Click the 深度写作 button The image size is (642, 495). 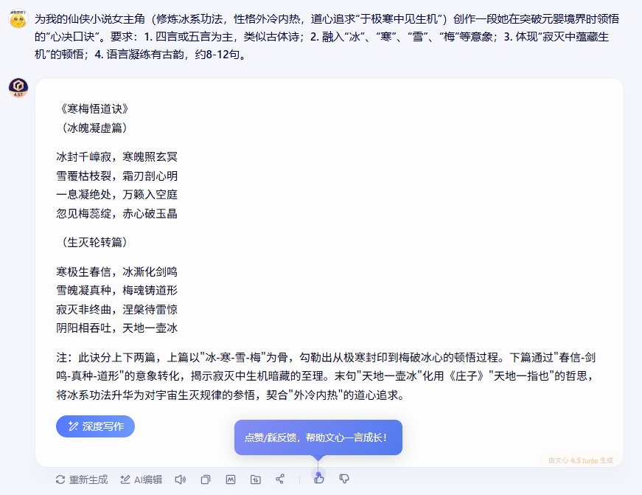(95, 426)
